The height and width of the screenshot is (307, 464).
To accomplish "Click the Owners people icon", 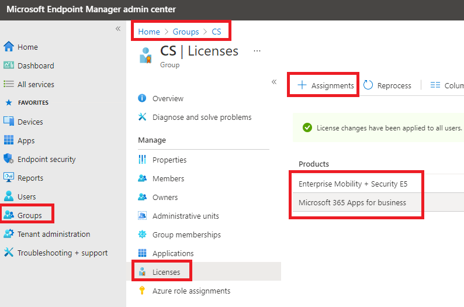I will [142, 196].
